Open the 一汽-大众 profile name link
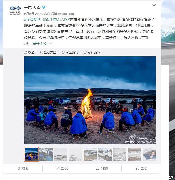The height and width of the screenshot is (180, 175). tap(32, 8)
